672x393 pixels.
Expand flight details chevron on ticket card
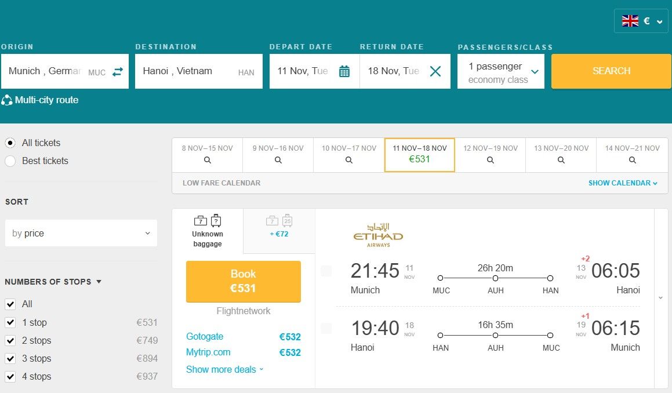660,298
